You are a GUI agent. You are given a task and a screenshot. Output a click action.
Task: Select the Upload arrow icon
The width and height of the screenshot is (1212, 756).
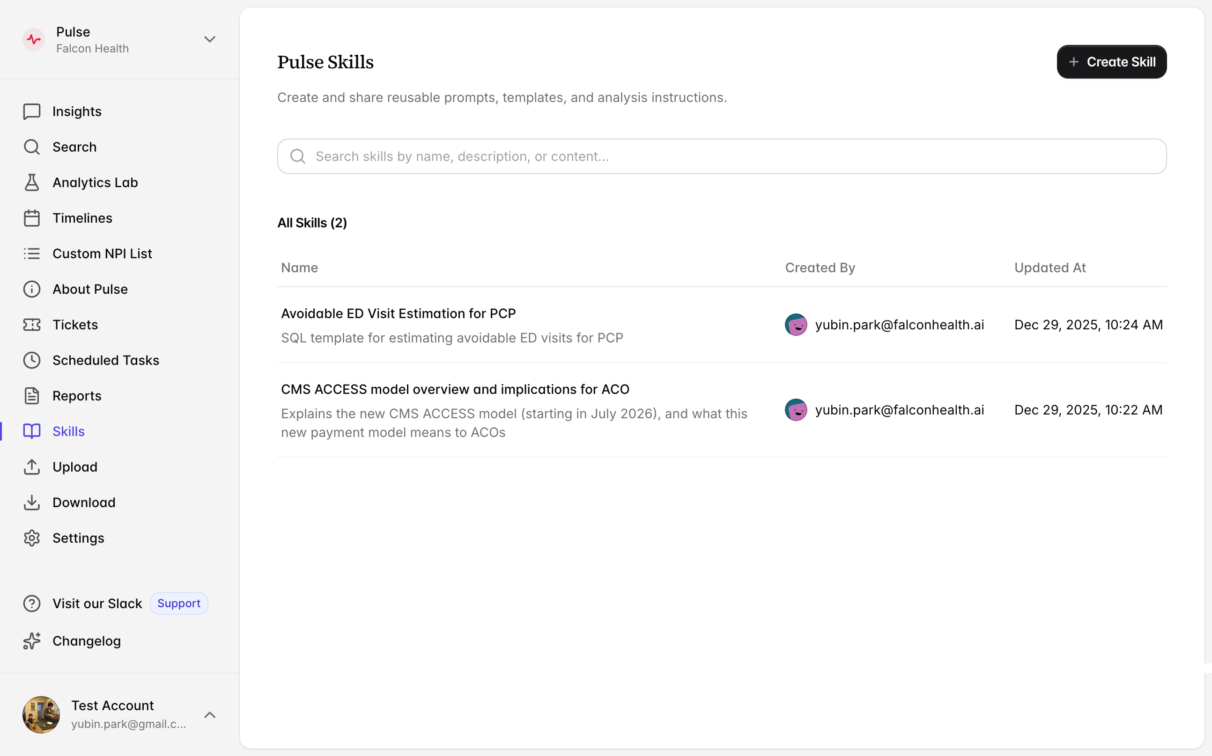tap(31, 467)
